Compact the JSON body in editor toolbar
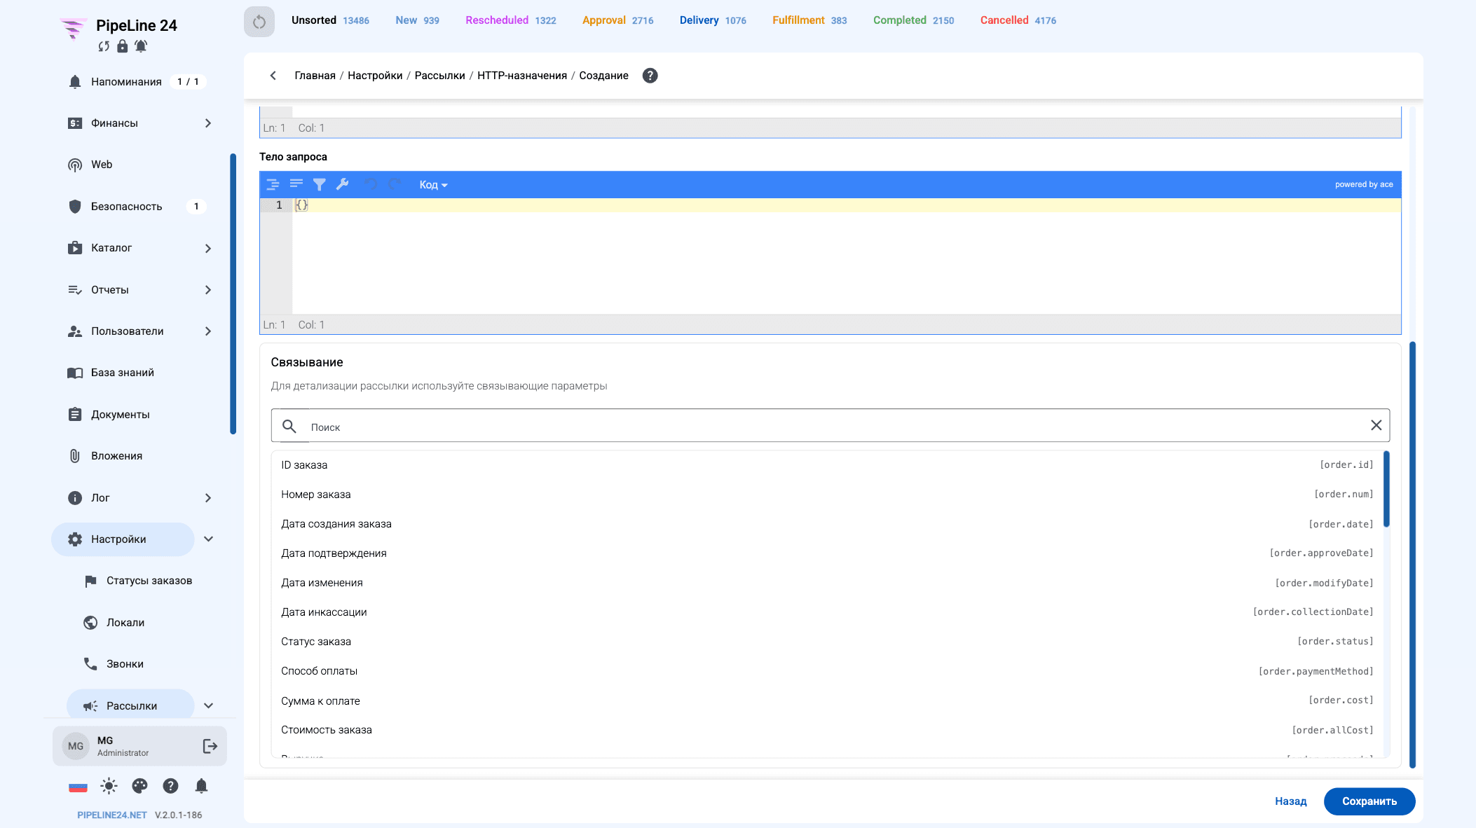The height and width of the screenshot is (828, 1476). [x=296, y=184]
